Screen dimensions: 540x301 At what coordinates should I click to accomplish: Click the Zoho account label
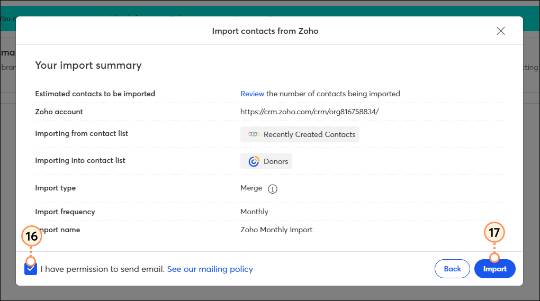tap(59, 112)
